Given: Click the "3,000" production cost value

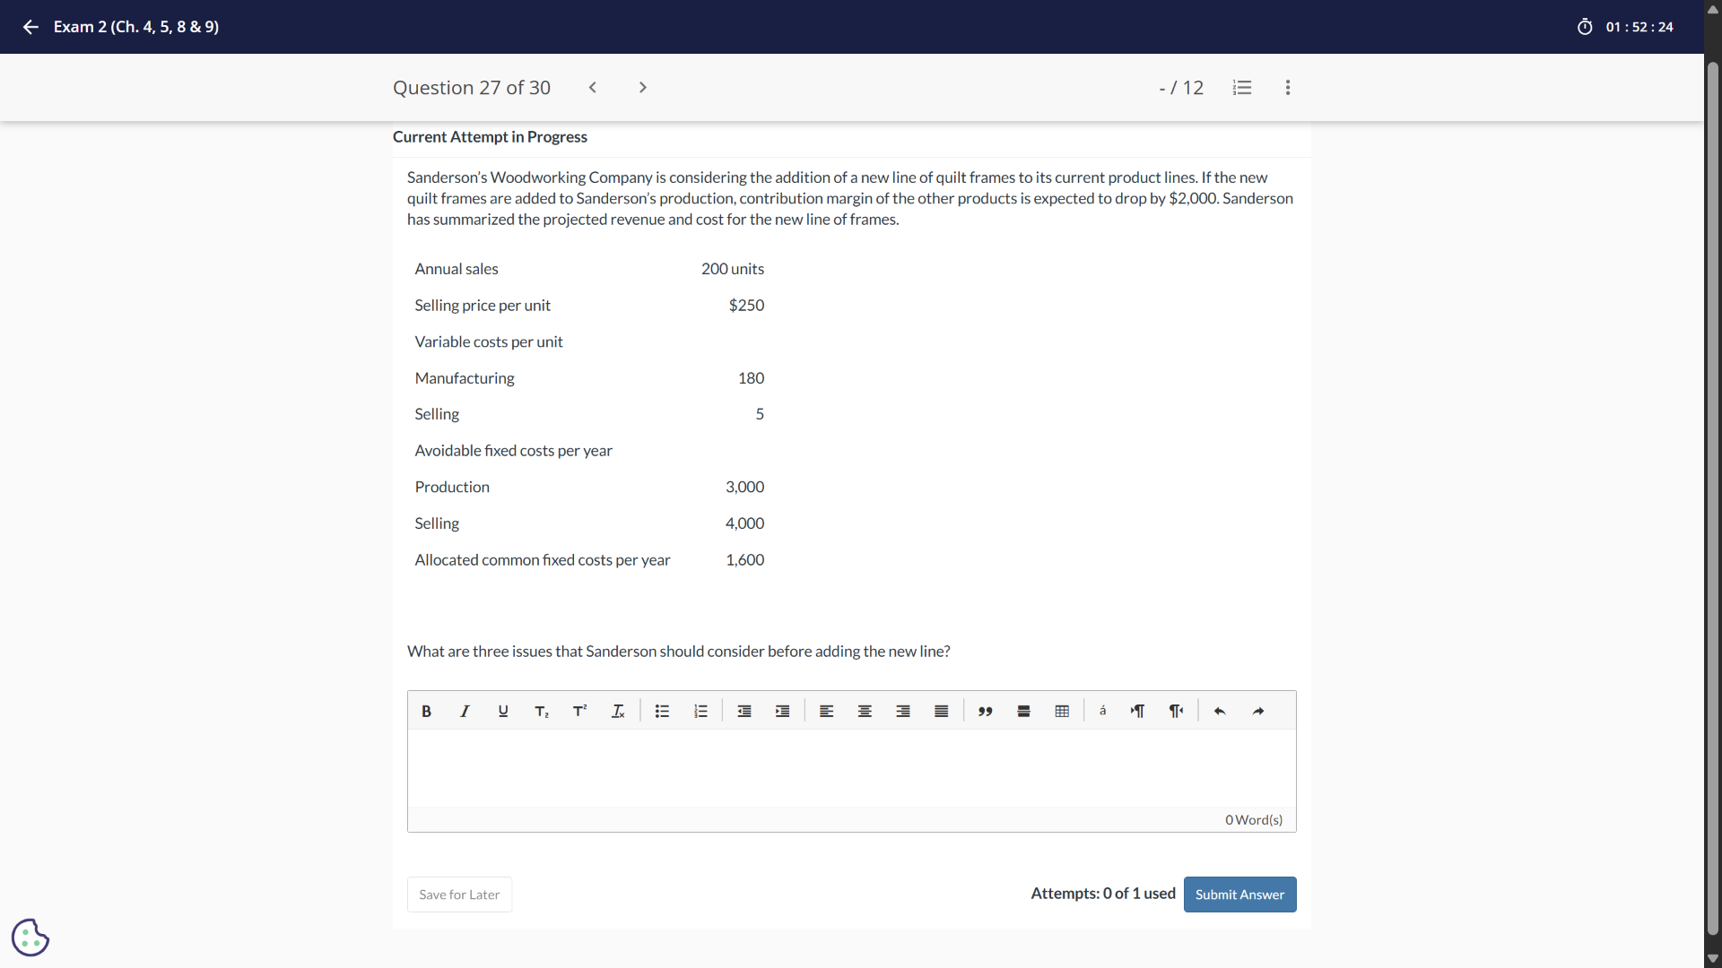Looking at the screenshot, I should (745, 488).
